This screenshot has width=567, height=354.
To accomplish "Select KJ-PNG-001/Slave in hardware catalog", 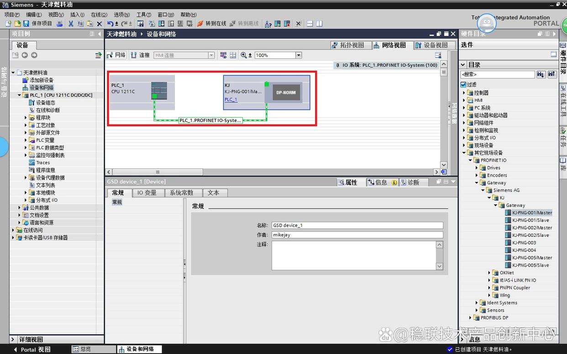I will (530, 220).
